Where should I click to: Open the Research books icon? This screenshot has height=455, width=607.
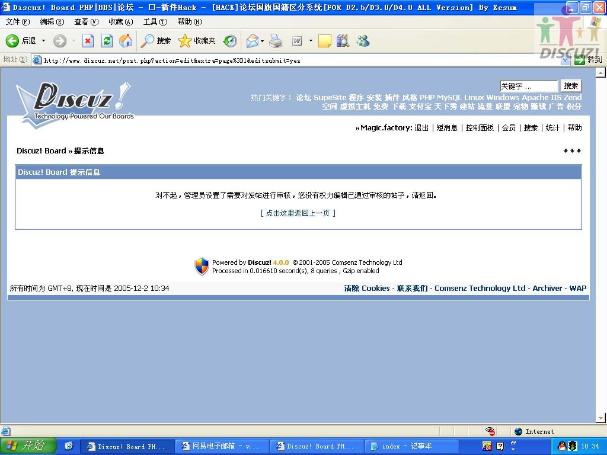pyautogui.click(x=343, y=41)
